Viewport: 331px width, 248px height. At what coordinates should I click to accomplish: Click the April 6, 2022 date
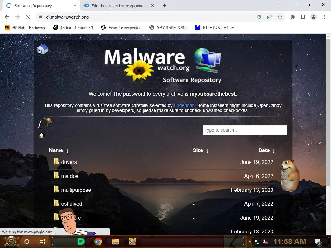click(x=259, y=176)
